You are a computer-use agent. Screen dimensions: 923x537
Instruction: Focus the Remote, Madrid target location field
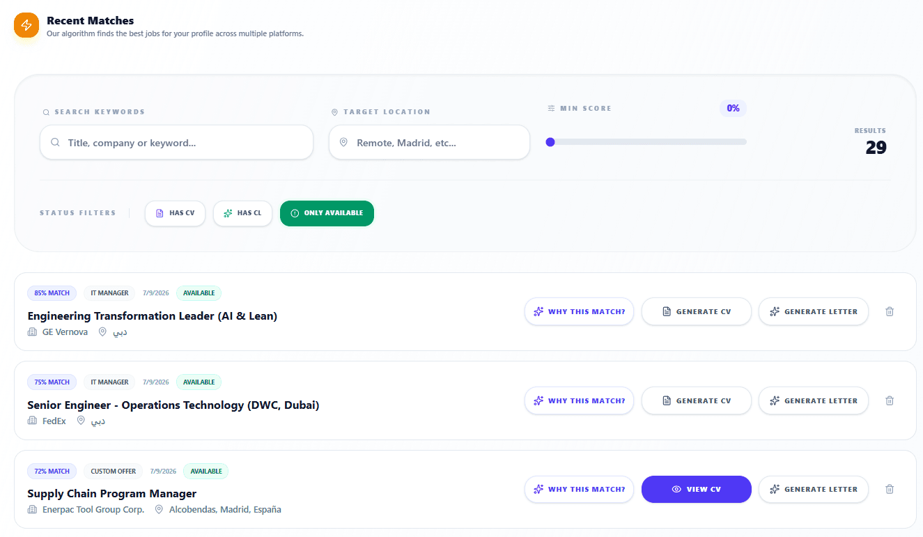(429, 143)
